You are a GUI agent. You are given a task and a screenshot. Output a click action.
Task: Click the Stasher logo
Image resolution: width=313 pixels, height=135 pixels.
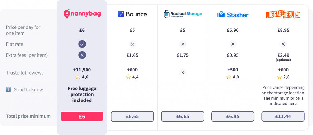[233, 15]
